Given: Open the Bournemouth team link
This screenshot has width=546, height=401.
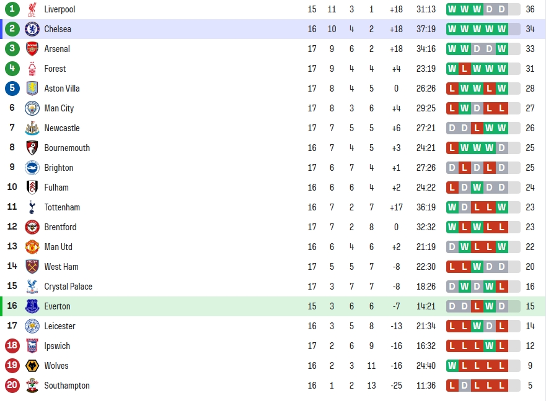Looking at the screenshot, I should click(x=67, y=148).
